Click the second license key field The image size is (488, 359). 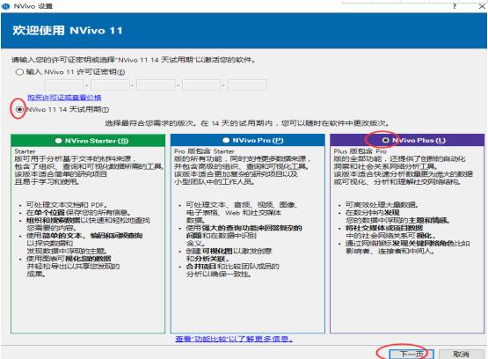(110, 85)
